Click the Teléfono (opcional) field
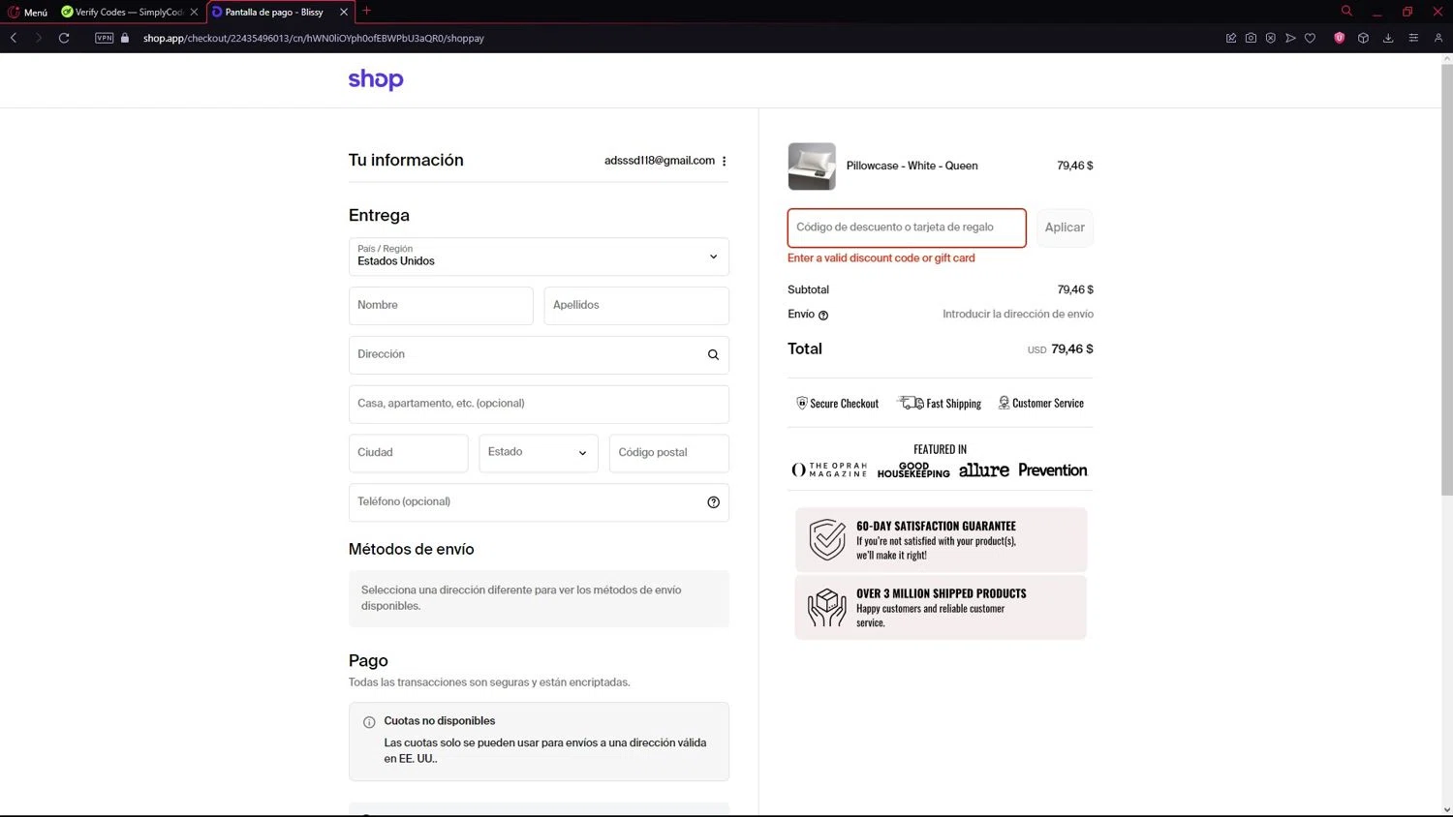This screenshot has height=817, width=1453. coord(539,502)
